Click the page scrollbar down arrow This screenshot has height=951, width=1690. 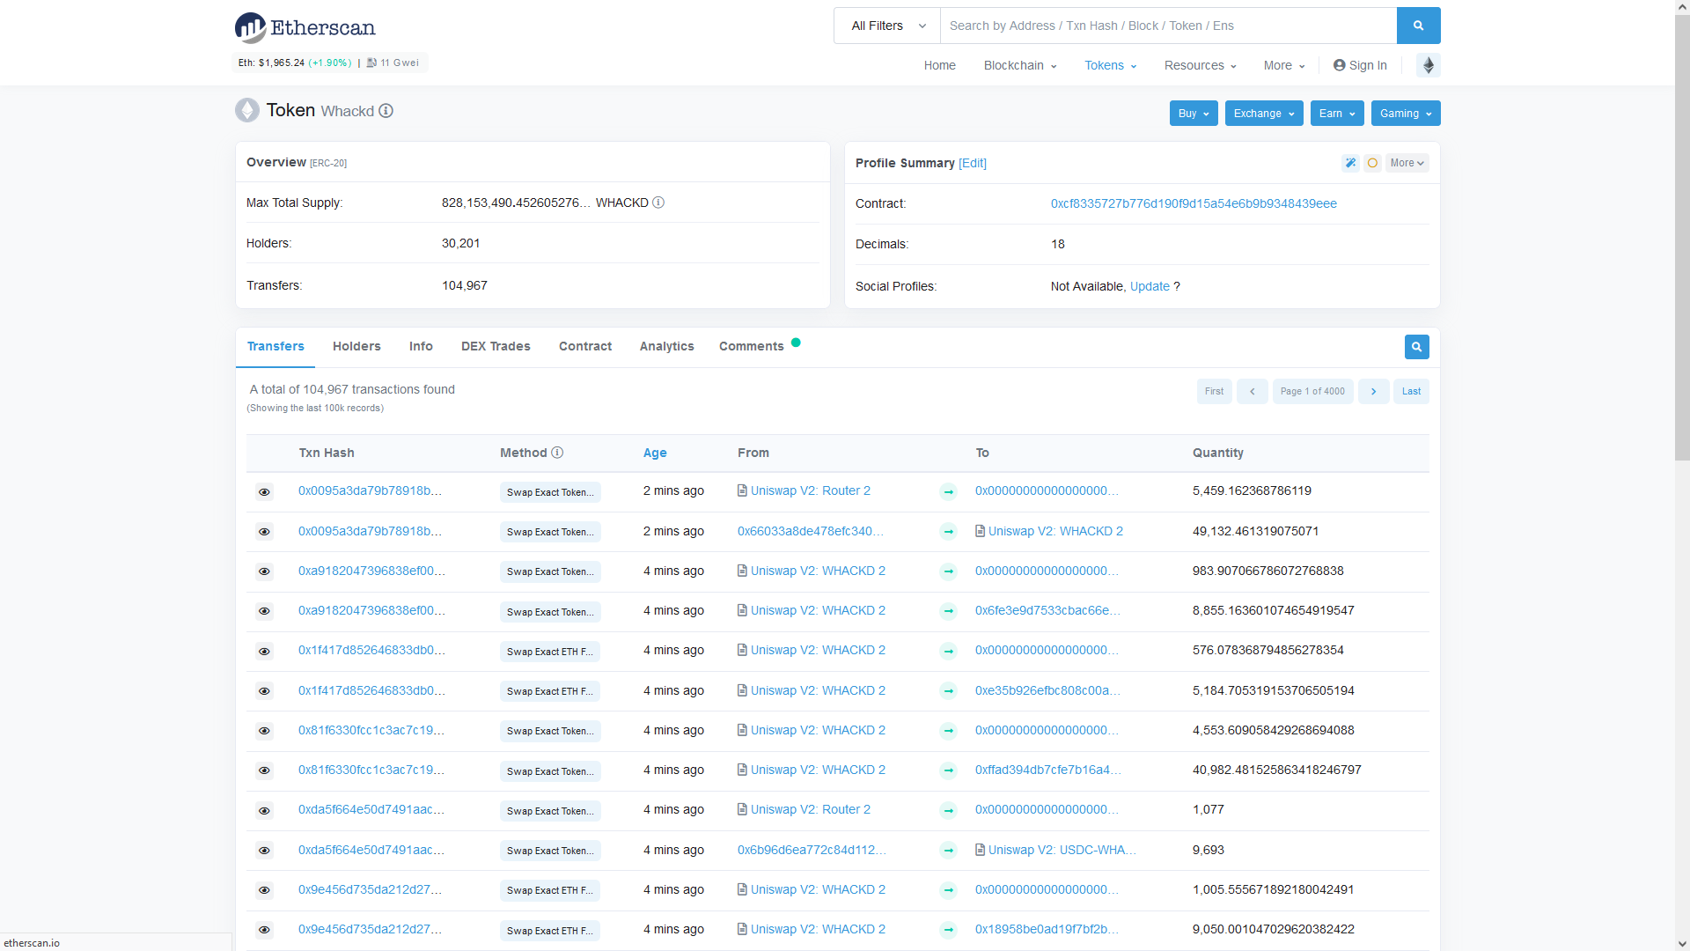[x=1682, y=943]
